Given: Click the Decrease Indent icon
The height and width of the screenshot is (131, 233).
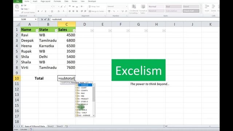Looking at the screenshot, I should pyautogui.click(x=82, y=11).
